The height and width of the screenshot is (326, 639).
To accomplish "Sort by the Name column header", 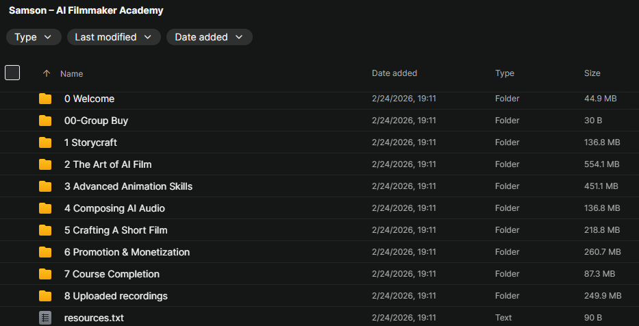I will (x=71, y=73).
